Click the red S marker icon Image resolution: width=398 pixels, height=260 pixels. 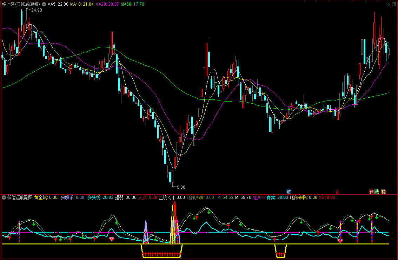[337, 192]
